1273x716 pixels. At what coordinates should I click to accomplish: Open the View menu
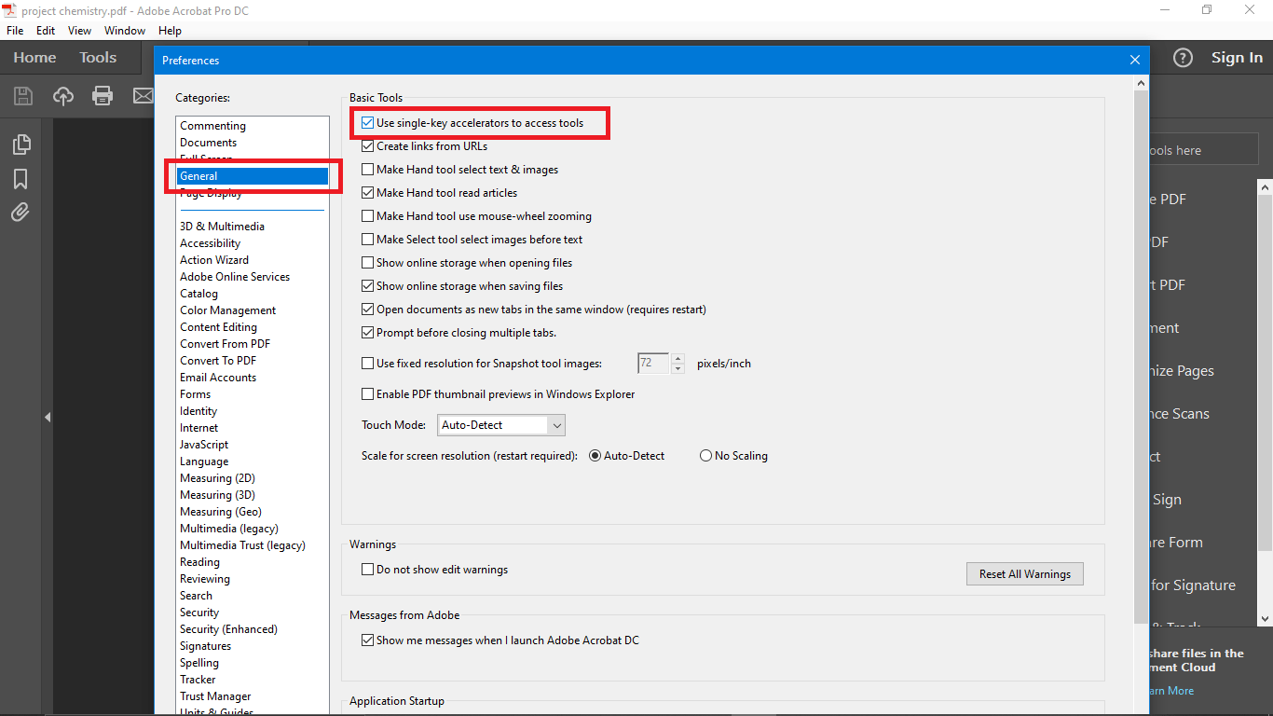tap(79, 31)
